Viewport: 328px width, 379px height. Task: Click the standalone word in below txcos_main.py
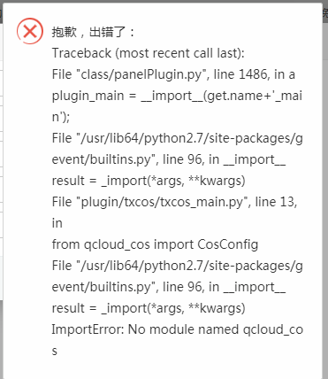pos(57,223)
